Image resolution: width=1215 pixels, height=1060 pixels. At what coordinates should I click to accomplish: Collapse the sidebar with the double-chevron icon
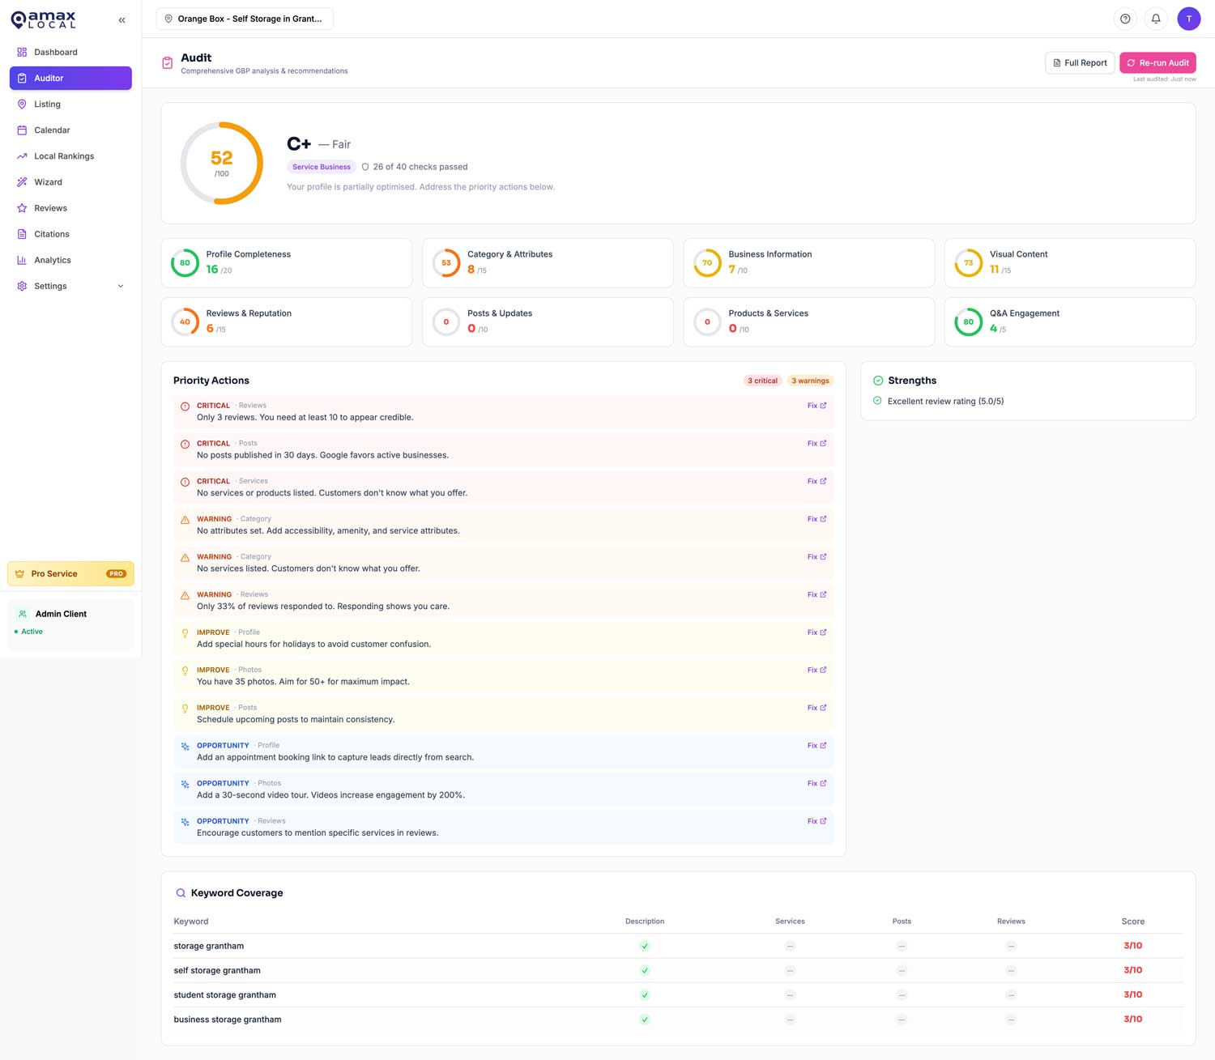click(122, 20)
